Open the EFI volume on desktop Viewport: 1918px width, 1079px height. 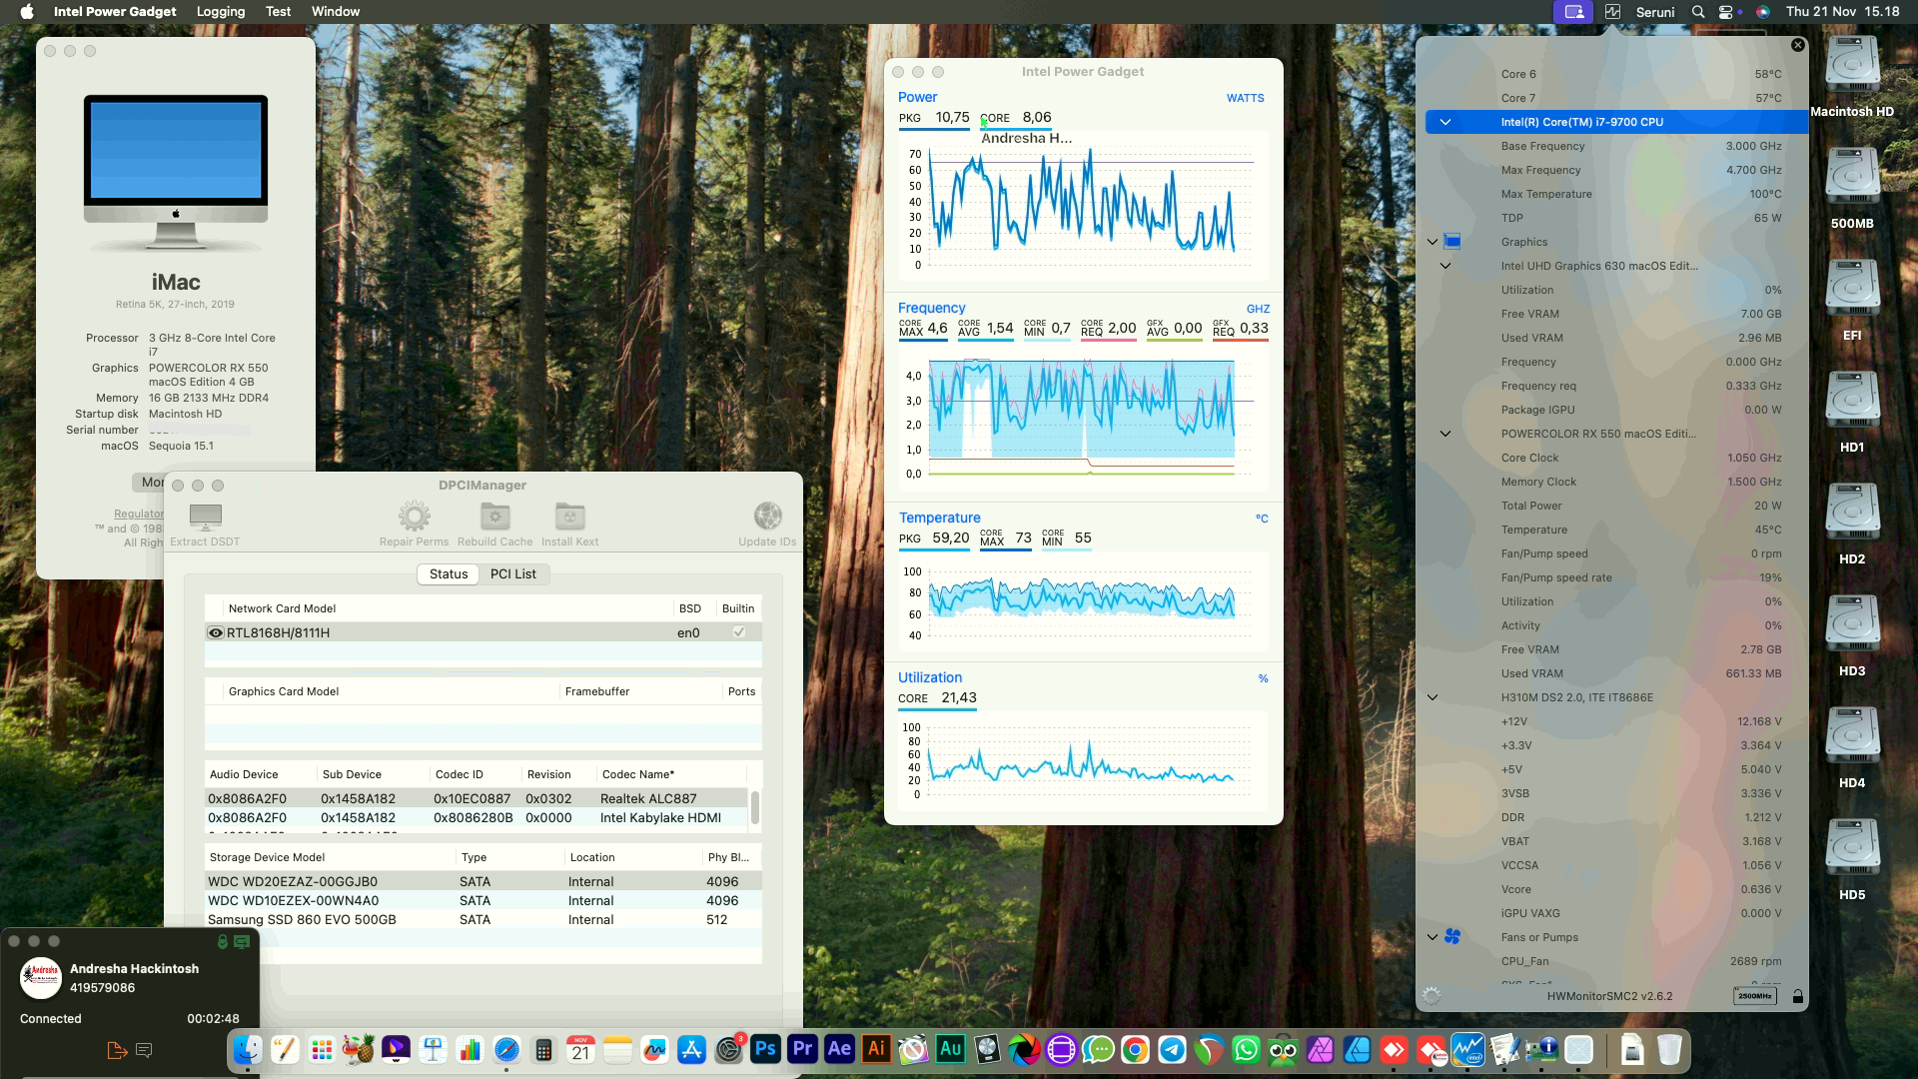[x=1852, y=301]
